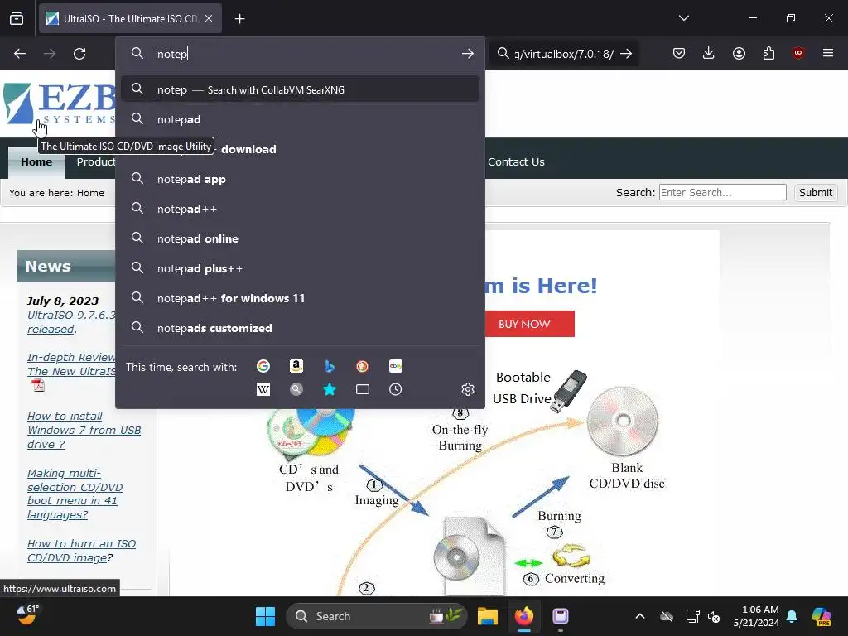Search this time with Wikipedia
This screenshot has height=636, width=848.
263,389
